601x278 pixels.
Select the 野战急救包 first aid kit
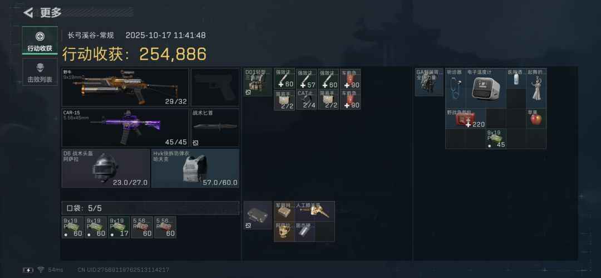[x=465, y=118]
